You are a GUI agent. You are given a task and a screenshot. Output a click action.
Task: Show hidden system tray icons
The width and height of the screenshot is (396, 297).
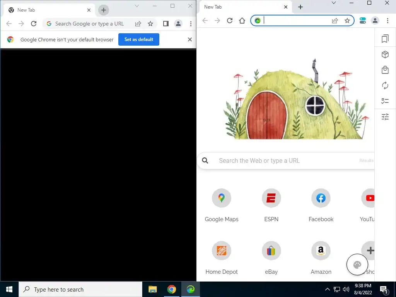(327, 289)
